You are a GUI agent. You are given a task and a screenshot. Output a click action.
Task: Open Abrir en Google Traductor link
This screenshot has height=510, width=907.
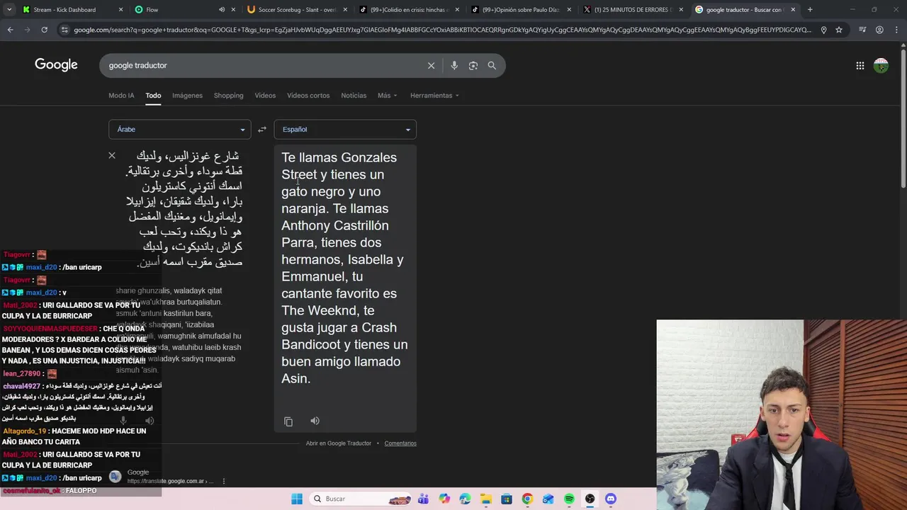pyautogui.click(x=339, y=443)
